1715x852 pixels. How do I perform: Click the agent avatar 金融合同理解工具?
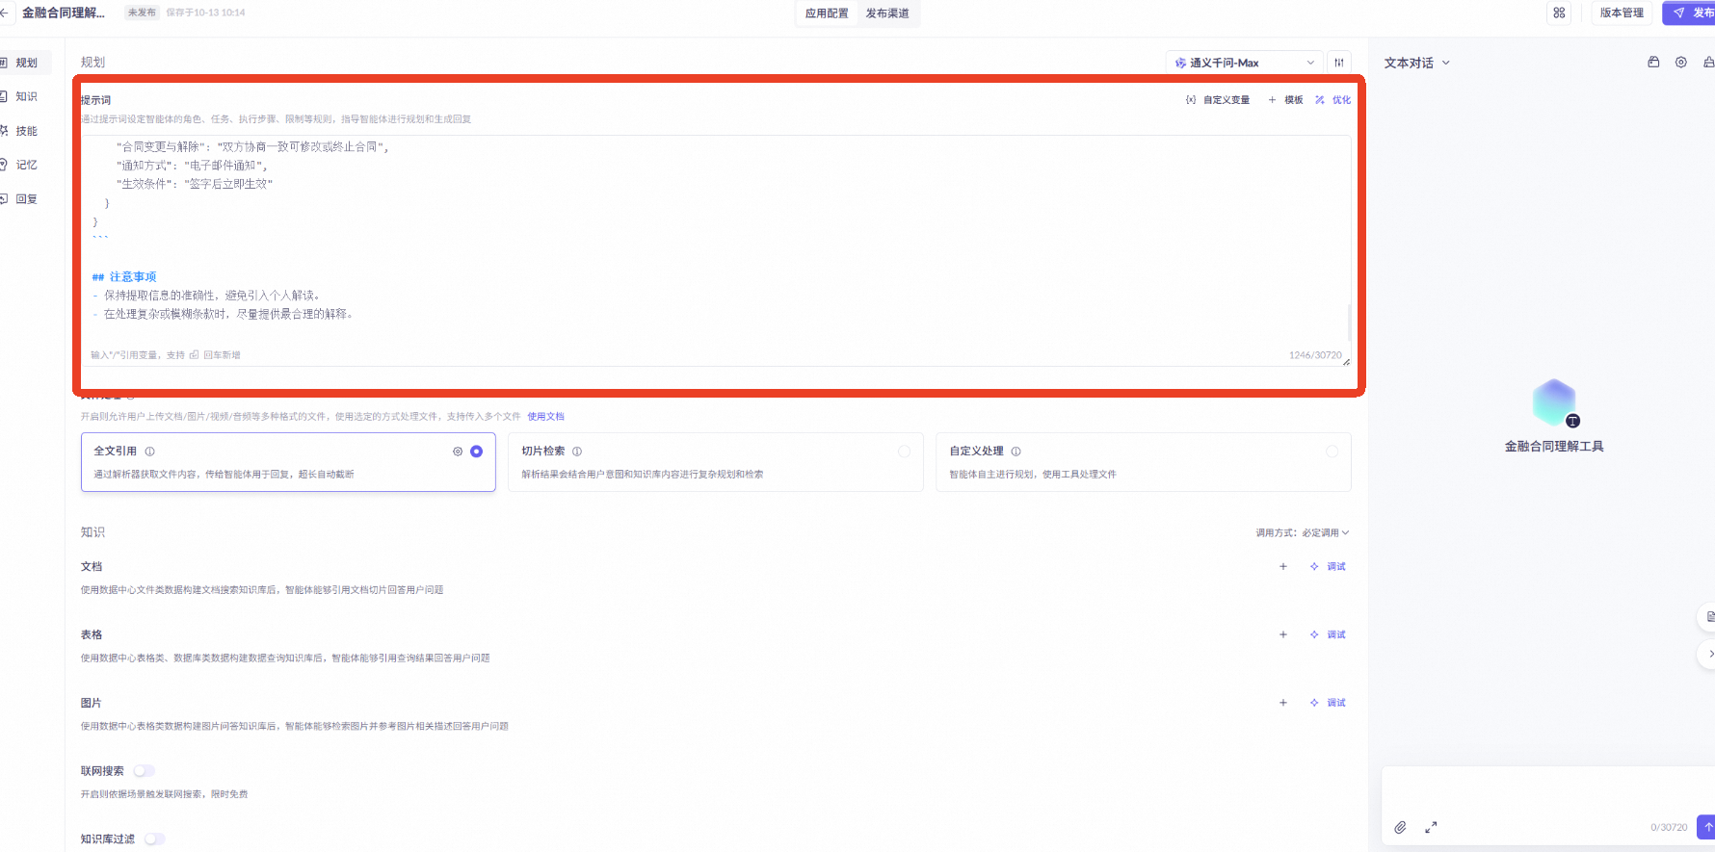pyautogui.click(x=1554, y=402)
